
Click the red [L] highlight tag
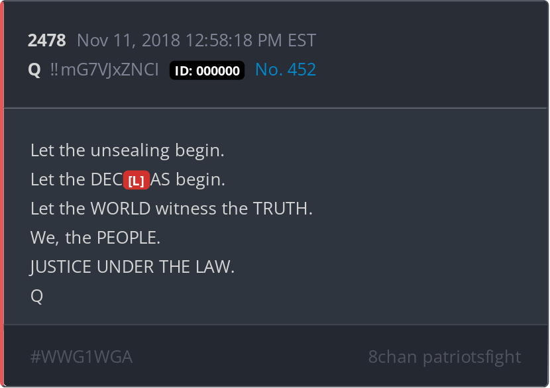pyautogui.click(x=137, y=180)
